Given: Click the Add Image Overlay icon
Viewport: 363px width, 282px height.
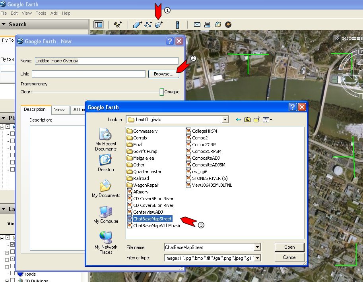Looking at the screenshot, I should pyautogui.click(x=159, y=25).
